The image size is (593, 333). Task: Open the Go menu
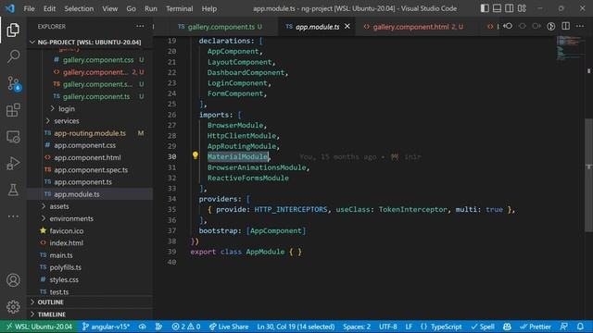[131, 8]
